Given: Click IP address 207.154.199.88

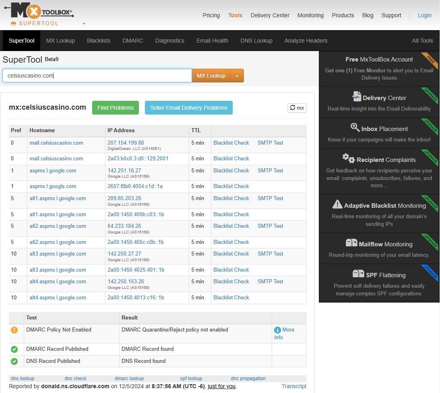Looking at the screenshot, I should [x=126, y=143].
